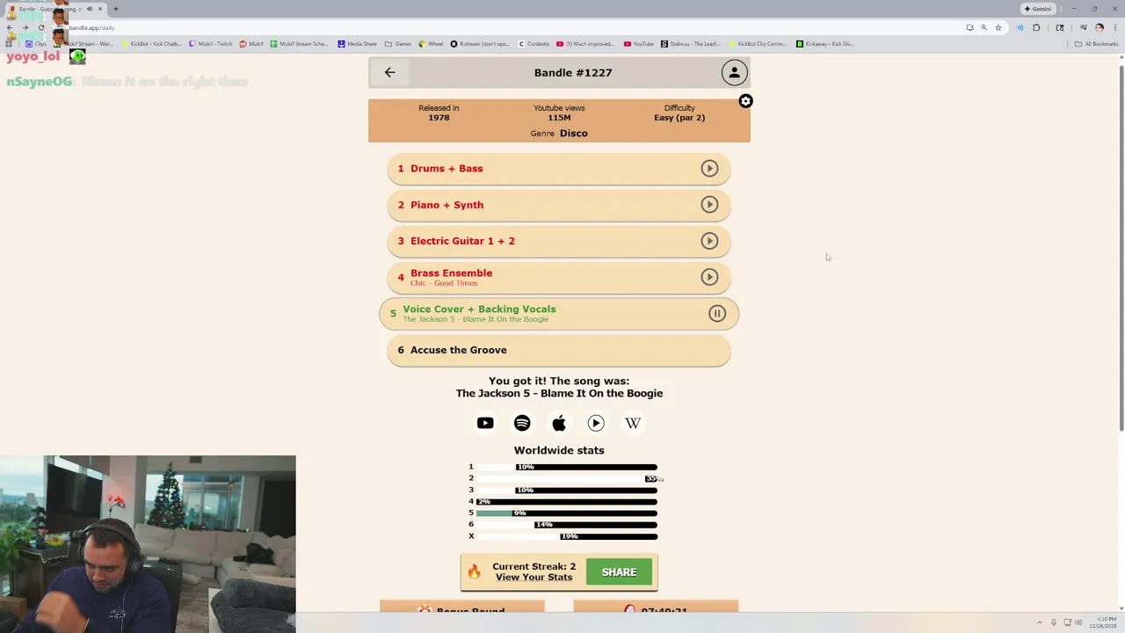Image resolution: width=1125 pixels, height=633 pixels.
Task: Open the song on YouTube icon
Action: [485, 423]
